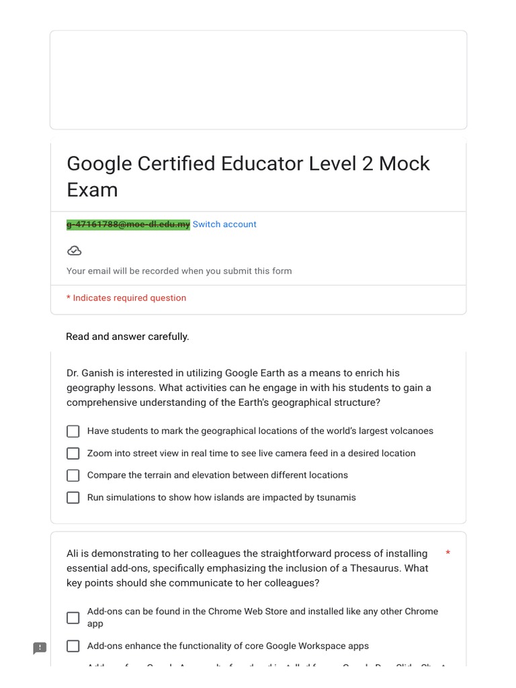Screen dimensions: 516x688
Task: Click the blank header banner card
Action: (x=258, y=80)
